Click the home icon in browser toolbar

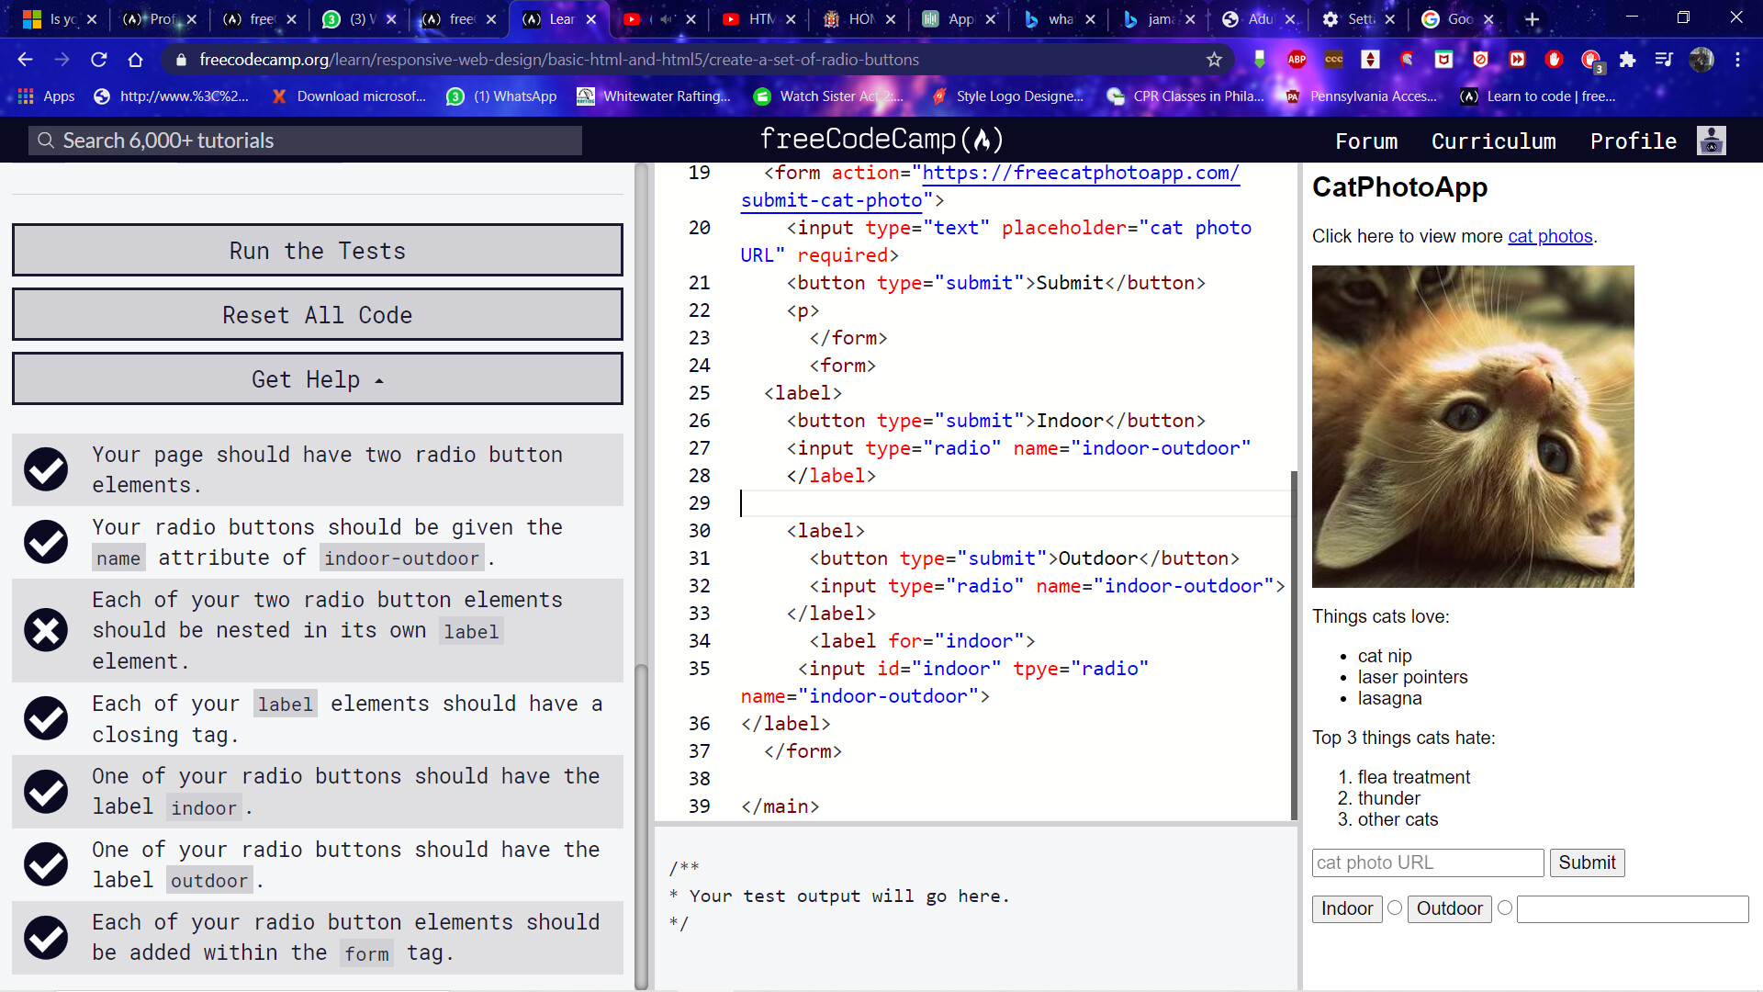135,60
